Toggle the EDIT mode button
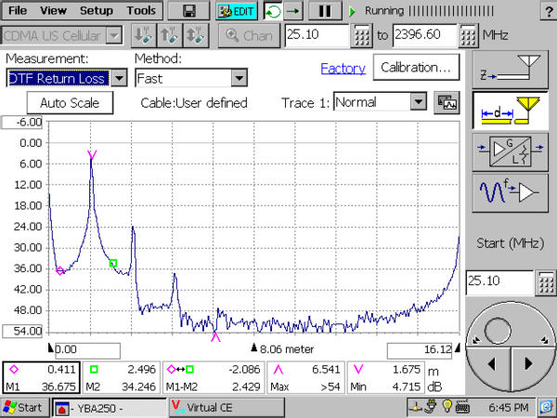 pyautogui.click(x=236, y=11)
